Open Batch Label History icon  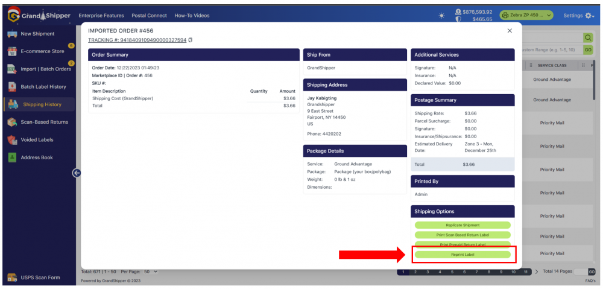(12, 87)
